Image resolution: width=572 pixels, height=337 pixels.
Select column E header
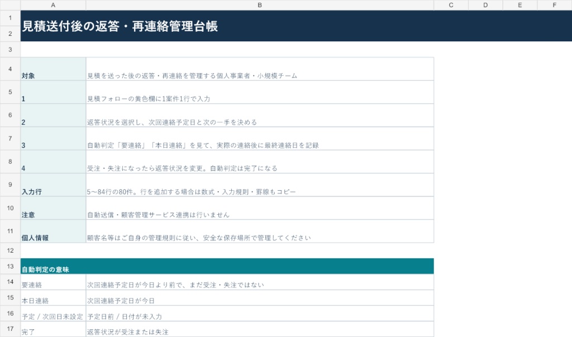tap(520, 5)
